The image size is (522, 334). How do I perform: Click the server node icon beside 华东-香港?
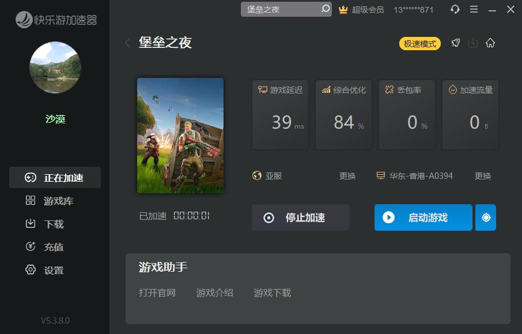380,175
